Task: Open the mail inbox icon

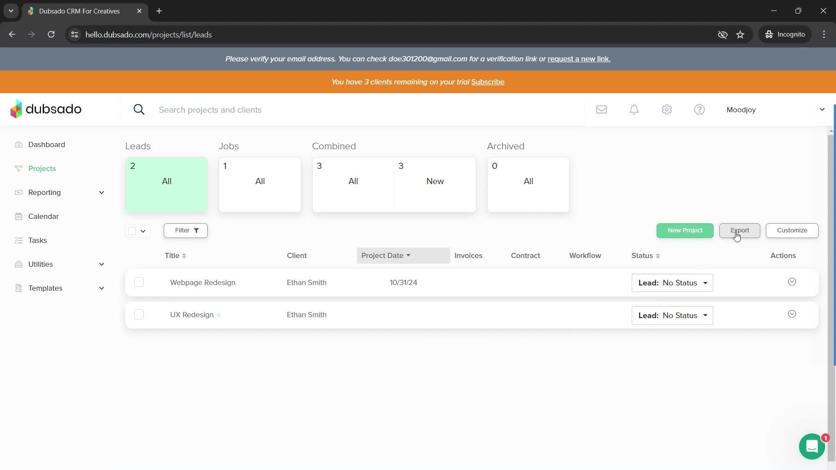Action: pyautogui.click(x=601, y=110)
